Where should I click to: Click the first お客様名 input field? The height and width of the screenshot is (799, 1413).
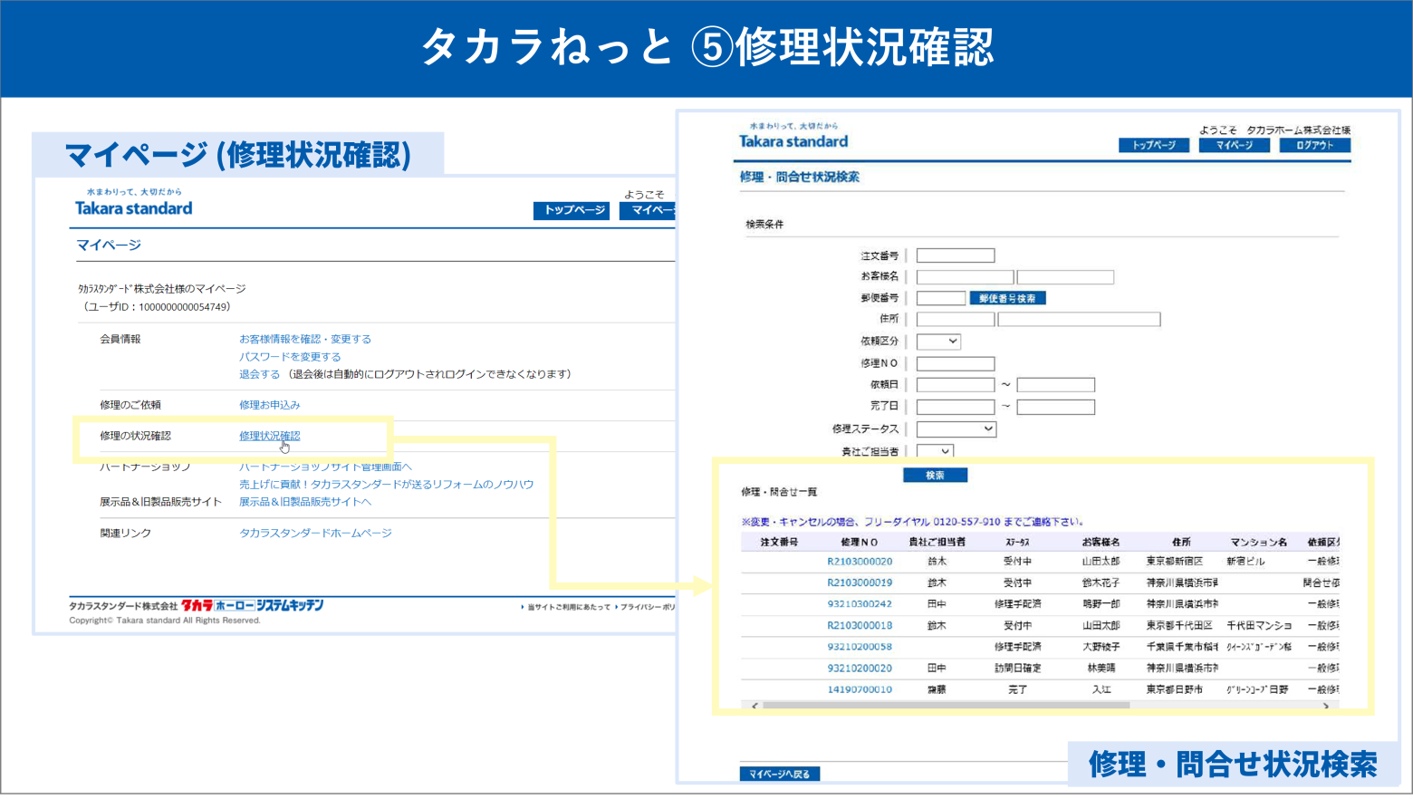pos(965,277)
